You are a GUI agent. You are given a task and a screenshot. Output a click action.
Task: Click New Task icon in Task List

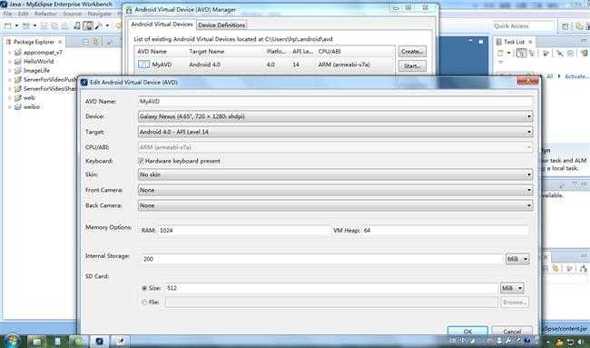pyautogui.click(x=500, y=54)
